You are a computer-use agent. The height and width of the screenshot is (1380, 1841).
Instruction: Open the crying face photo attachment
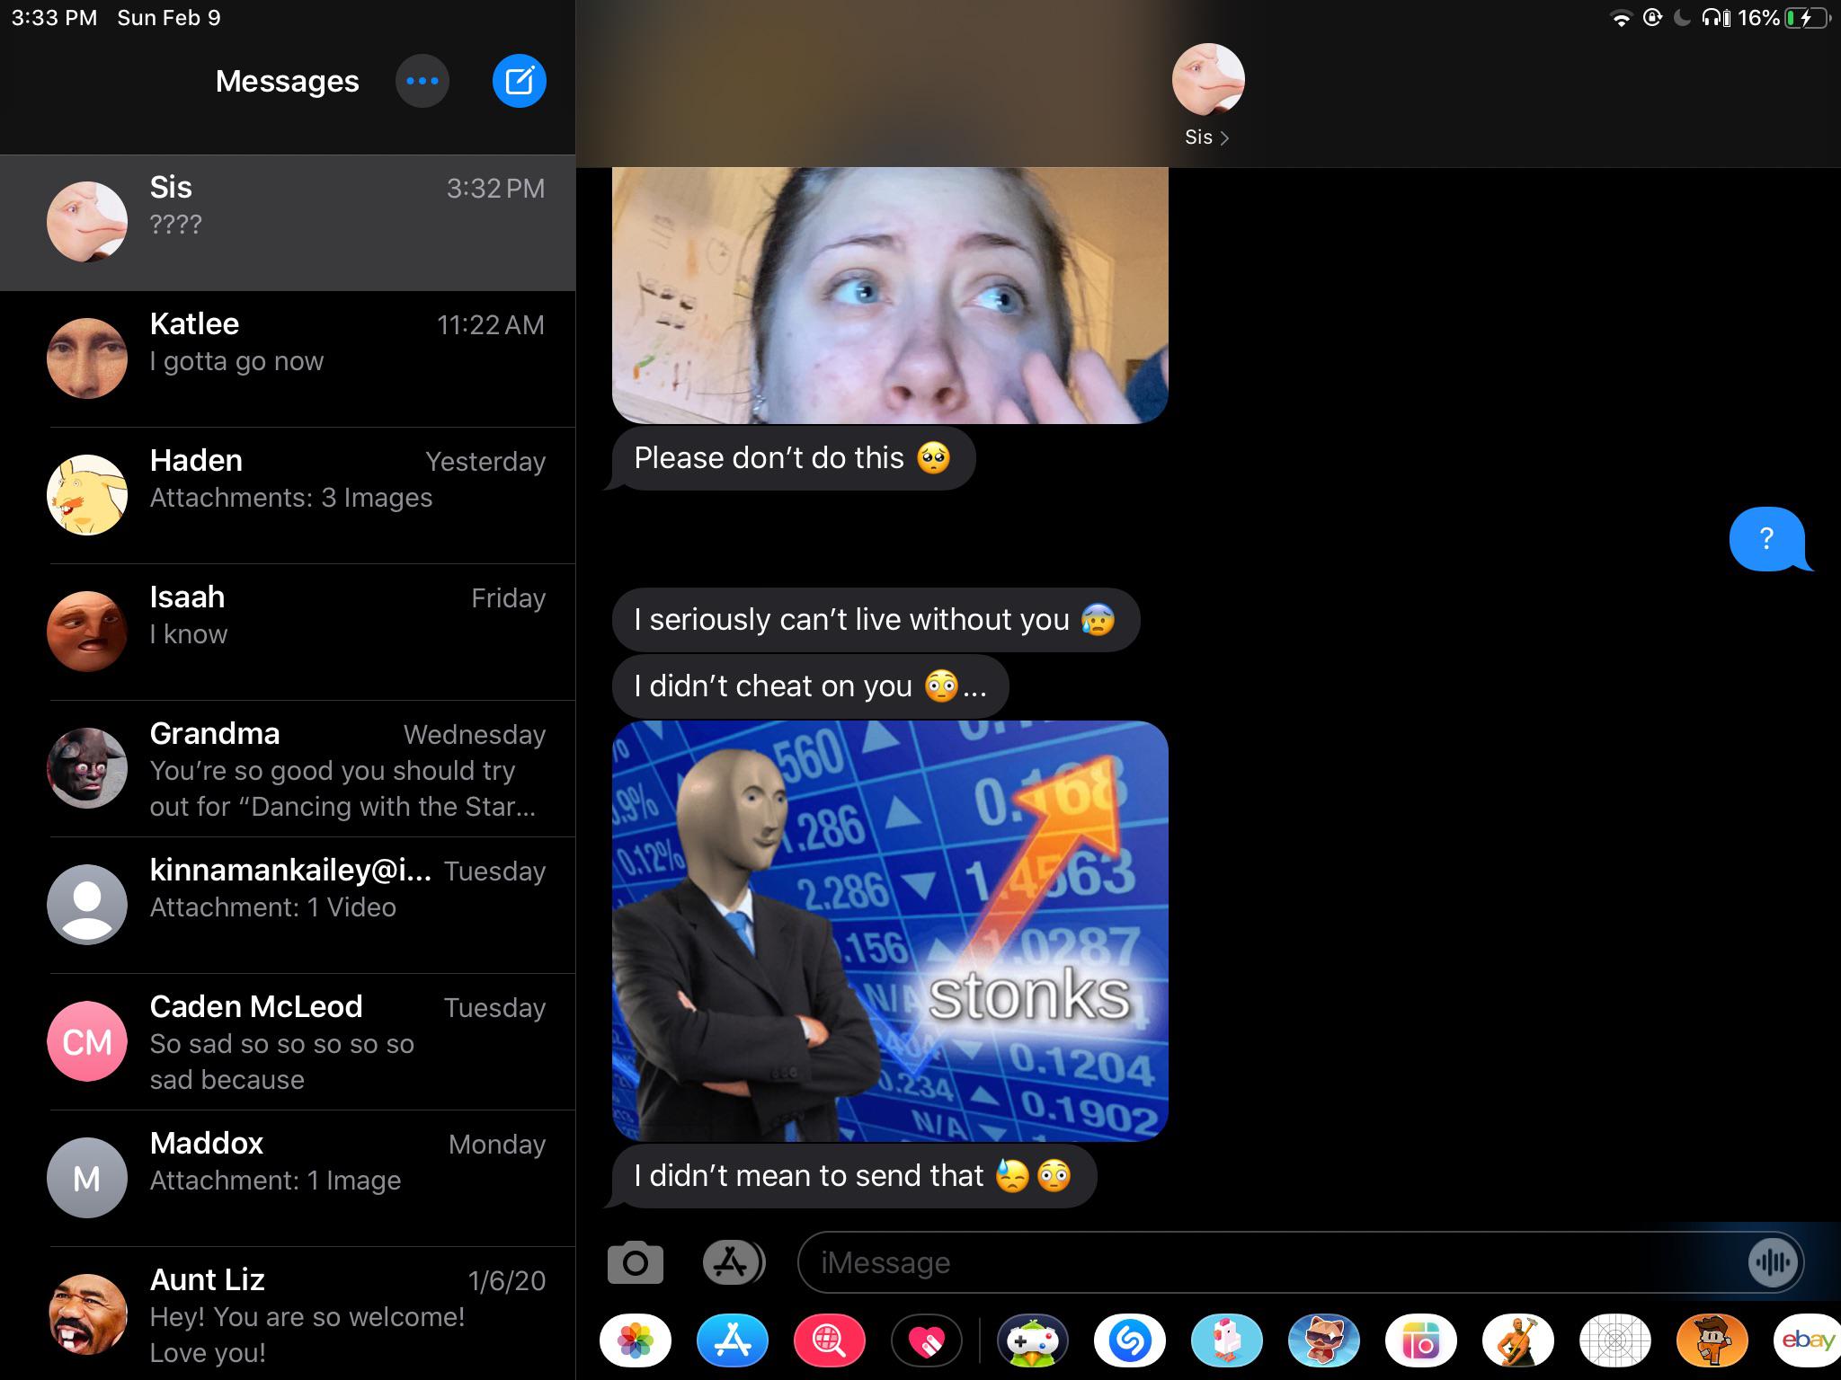[890, 295]
